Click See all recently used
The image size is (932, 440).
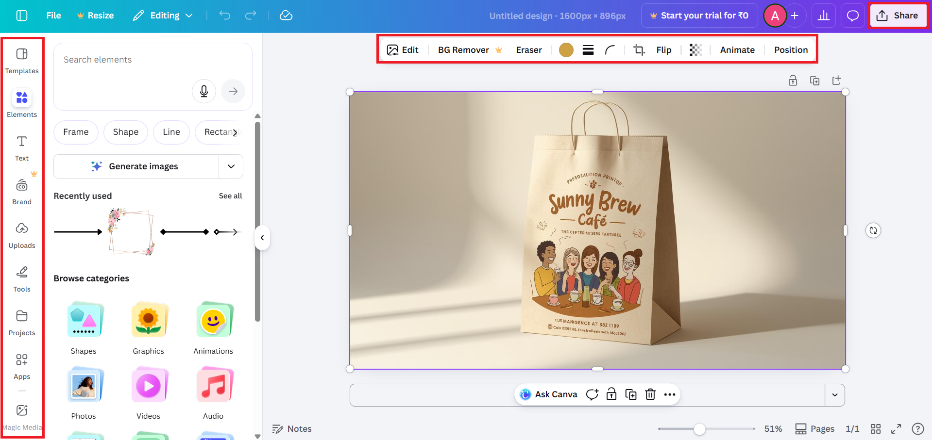pyautogui.click(x=230, y=196)
